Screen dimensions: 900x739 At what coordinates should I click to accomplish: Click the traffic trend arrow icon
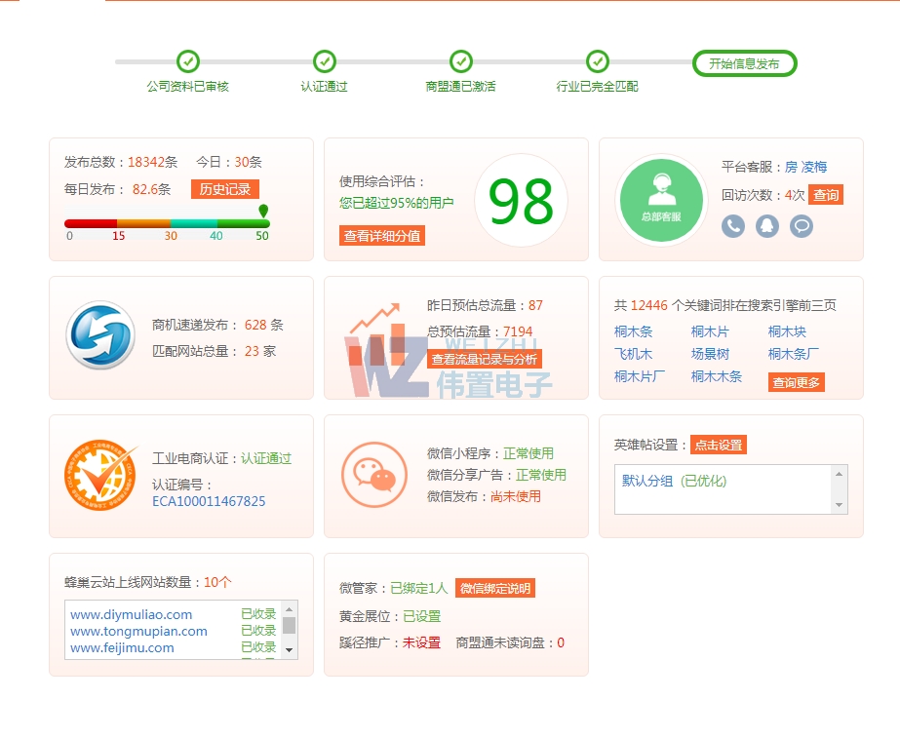(372, 320)
